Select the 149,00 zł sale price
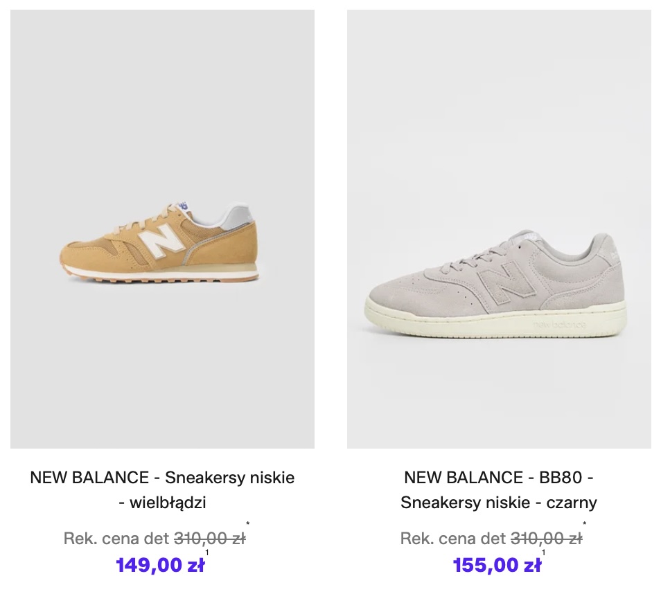 [x=160, y=566]
